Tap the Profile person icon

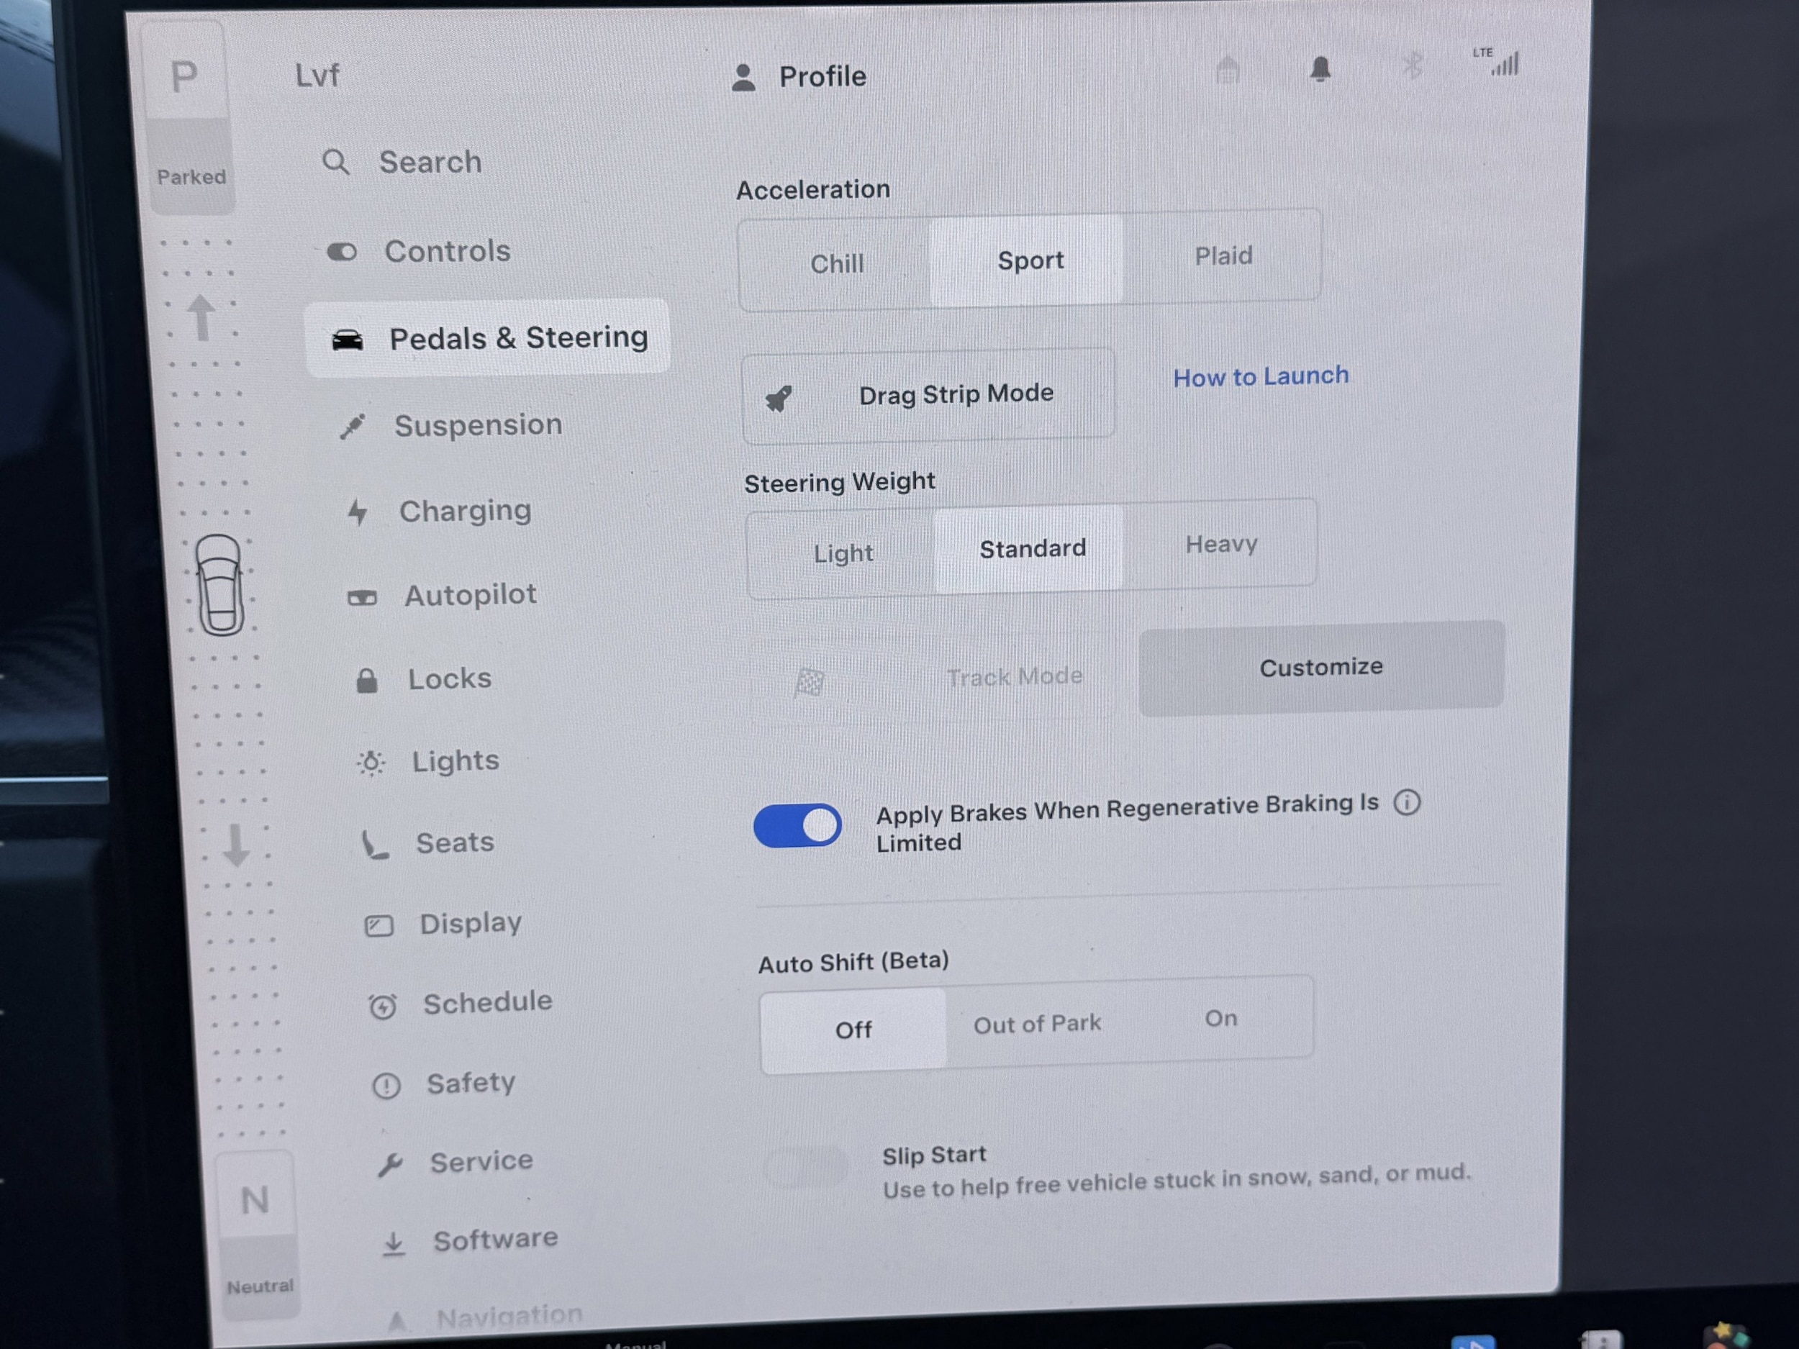click(743, 78)
